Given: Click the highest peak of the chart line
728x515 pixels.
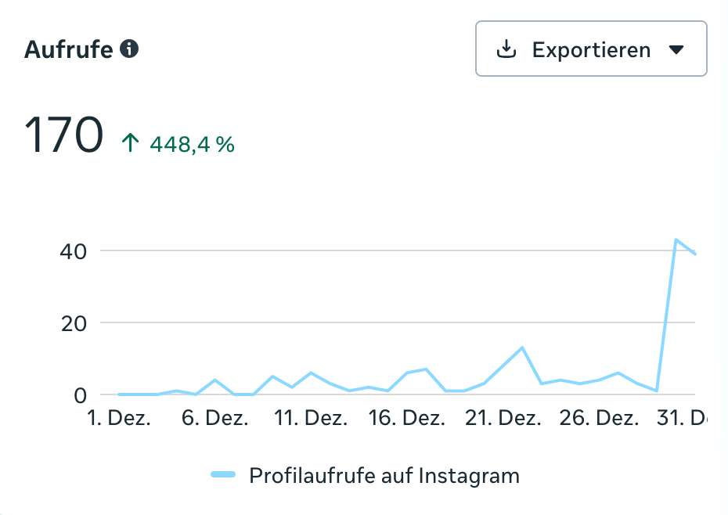Looking at the screenshot, I should (x=676, y=239).
